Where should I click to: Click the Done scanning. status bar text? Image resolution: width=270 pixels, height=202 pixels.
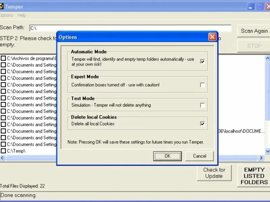click(19, 195)
